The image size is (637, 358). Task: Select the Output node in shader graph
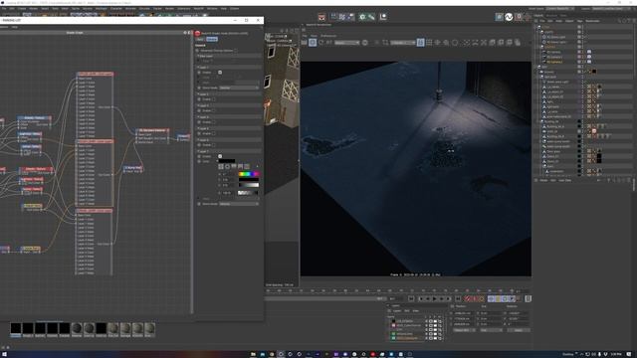click(x=183, y=137)
